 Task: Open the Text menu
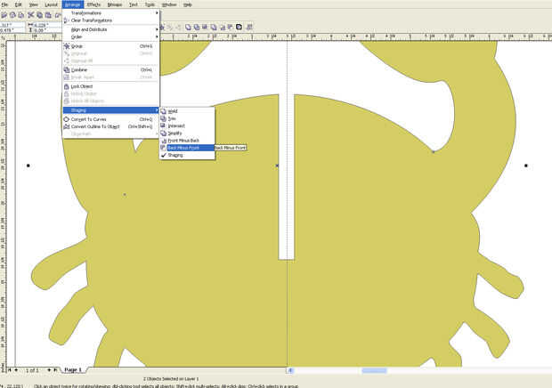pos(134,4)
